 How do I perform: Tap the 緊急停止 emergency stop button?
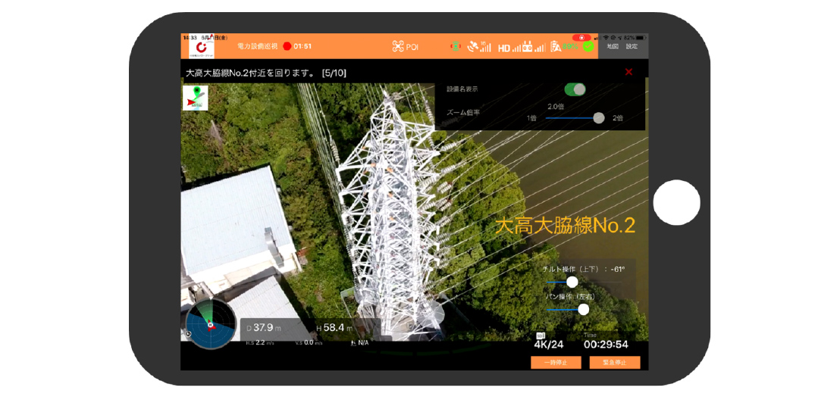point(615,363)
